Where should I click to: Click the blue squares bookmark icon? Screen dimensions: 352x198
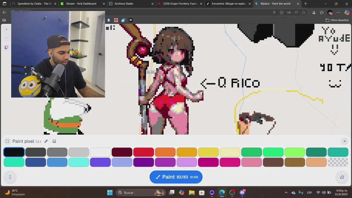[123, 20]
